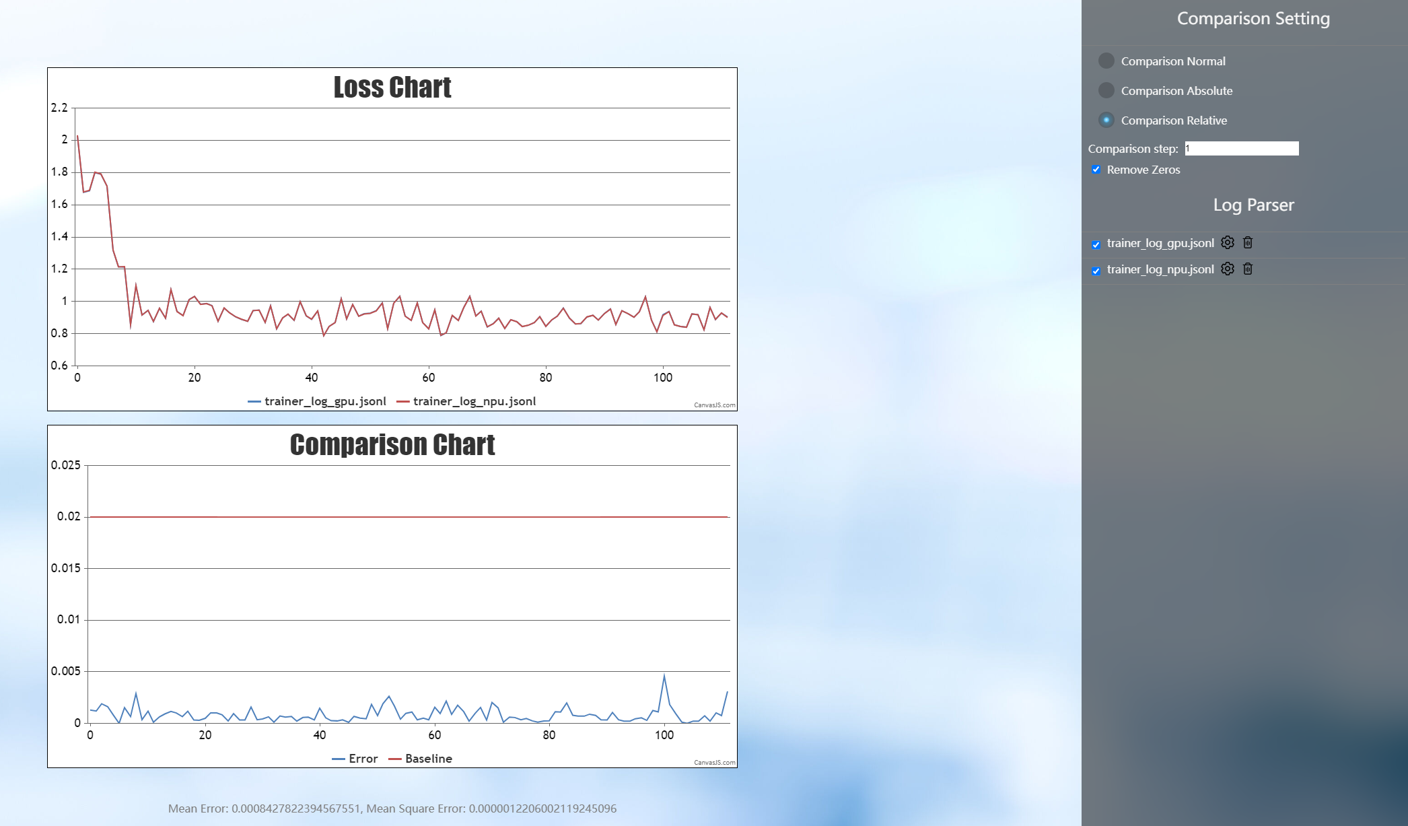Viewport: 1408px width, 826px height.
Task: Open CanvasJS.com link in Comparison Chart
Action: click(715, 763)
